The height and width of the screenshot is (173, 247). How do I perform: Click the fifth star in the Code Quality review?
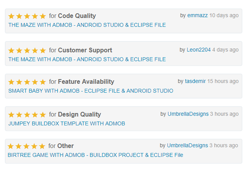42,16
